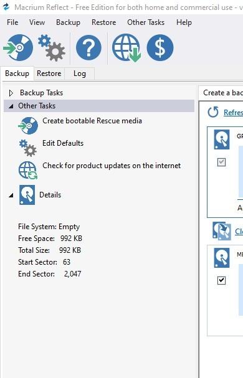This screenshot has height=378, width=243.
Task: Click the clone disk icon
Action: coord(222,231)
